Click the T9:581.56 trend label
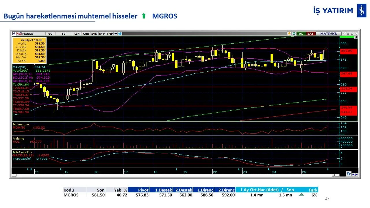Screen dimensions: 370x208 (x=21, y=112)
